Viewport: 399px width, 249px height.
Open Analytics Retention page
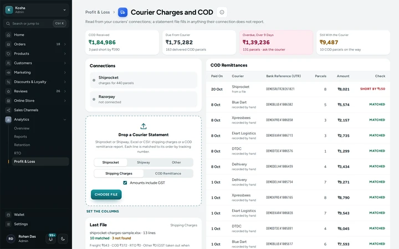tap(22, 145)
